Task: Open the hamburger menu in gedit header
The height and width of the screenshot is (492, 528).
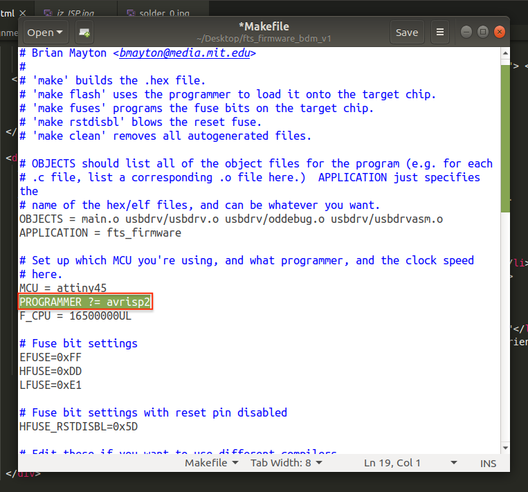Action: click(440, 33)
